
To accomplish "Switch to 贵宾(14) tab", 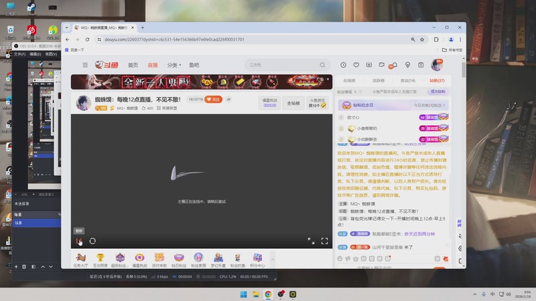I will point(408,80).
